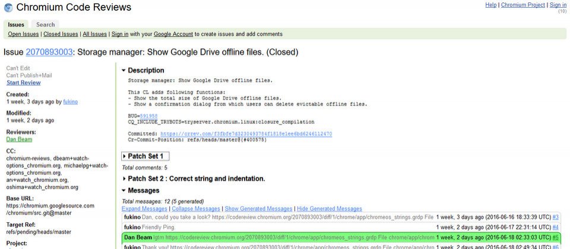Screen dimensions: 570x249
Task: Go to Open Issues
Action: [x=23, y=34]
